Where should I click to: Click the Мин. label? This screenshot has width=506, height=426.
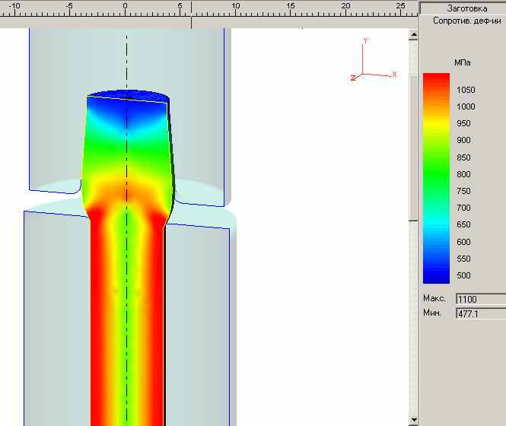432,313
